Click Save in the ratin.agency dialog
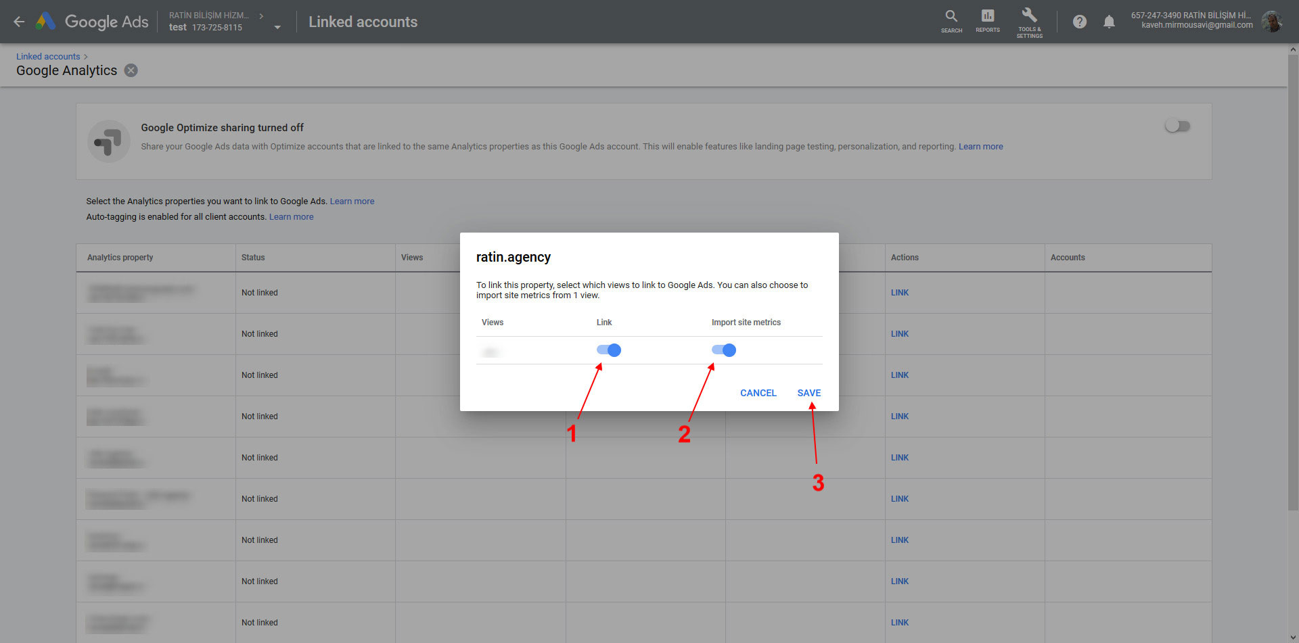Image resolution: width=1299 pixels, height=643 pixels. (808, 393)
